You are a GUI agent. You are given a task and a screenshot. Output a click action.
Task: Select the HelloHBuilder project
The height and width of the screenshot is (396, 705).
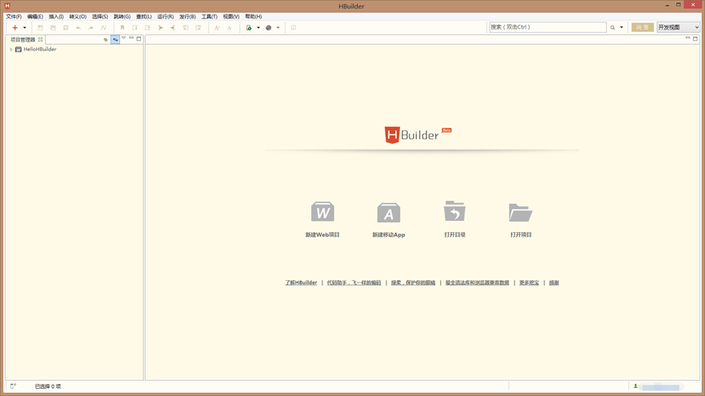click(40, 50)
